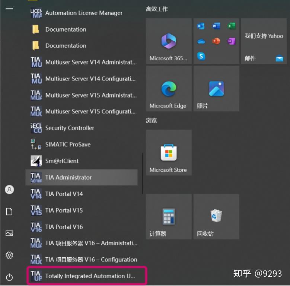The height and width of the screenshot is (286, 290).
Task: Open TIA 项目服务器 V16 Administration icon
Action: click(36, 243)
